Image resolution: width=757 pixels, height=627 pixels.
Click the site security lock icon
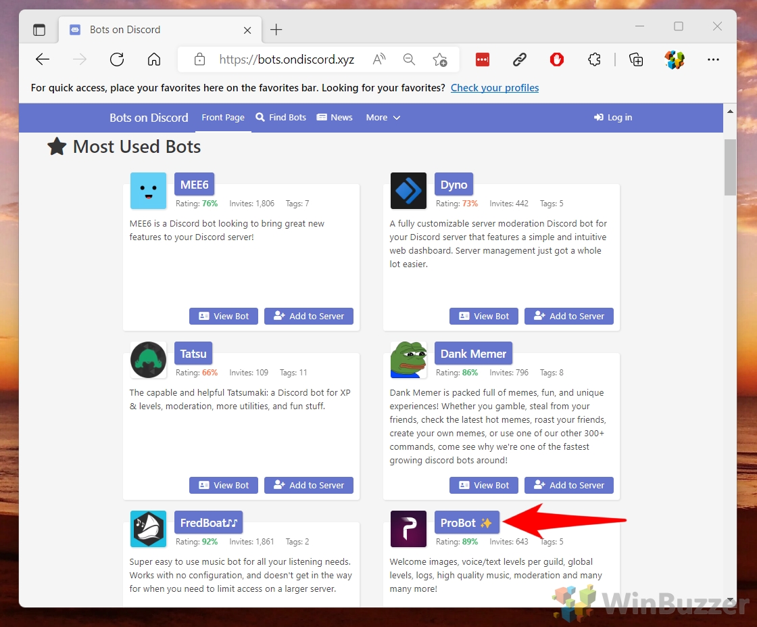click(x=199, y=60)
